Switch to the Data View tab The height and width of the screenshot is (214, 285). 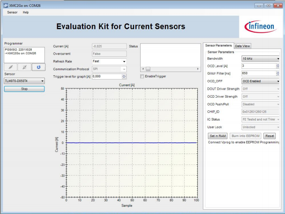point(243,46)
